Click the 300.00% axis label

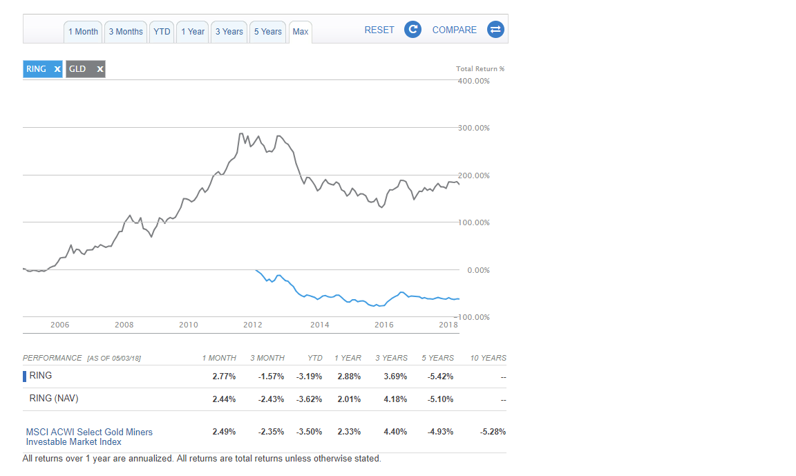(473, 128)
